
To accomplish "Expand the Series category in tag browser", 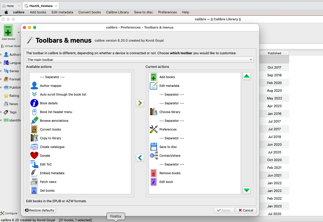I will (x=1, y=71).
